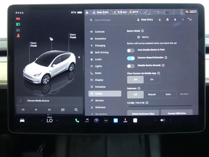The image size is (209, 157).
Task: Tap the software download icon in settings header
Action: (x=160, y=20)
